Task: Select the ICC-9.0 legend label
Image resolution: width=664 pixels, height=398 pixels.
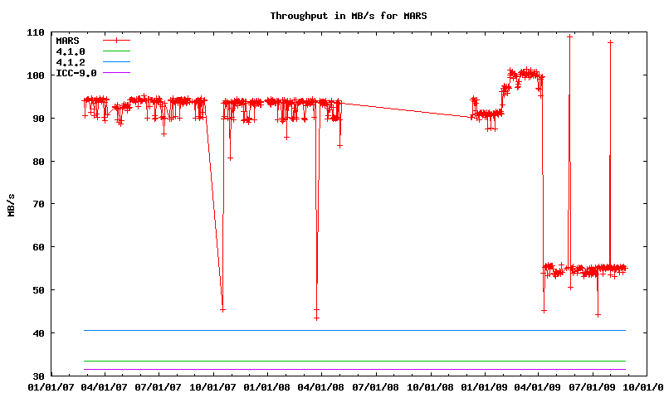Action: (x=76, y=73)
